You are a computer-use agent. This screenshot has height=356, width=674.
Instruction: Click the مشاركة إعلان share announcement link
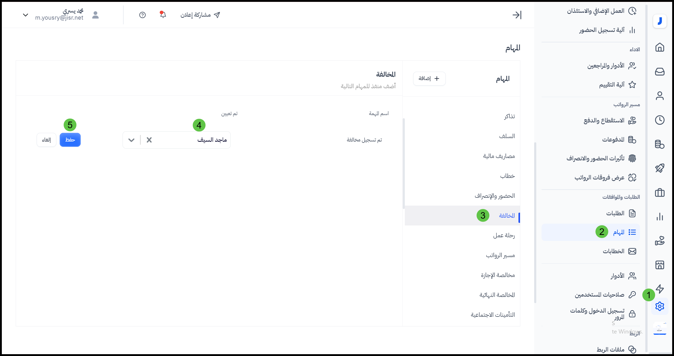click(200, 15)
